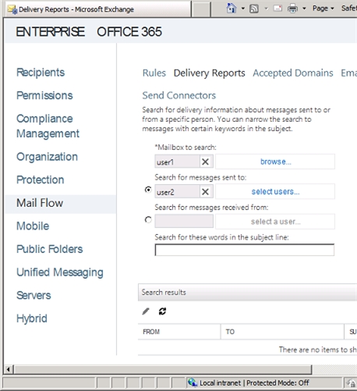Click the user2 recipient field
The image size is (357, 391).
pyautogui.click(x=177, y=192)
